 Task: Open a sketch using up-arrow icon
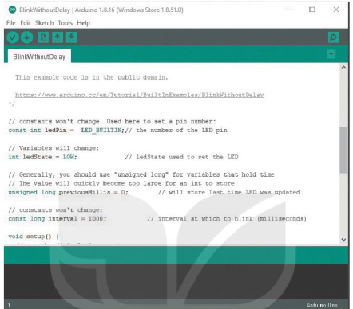click(x=58, y=37)
